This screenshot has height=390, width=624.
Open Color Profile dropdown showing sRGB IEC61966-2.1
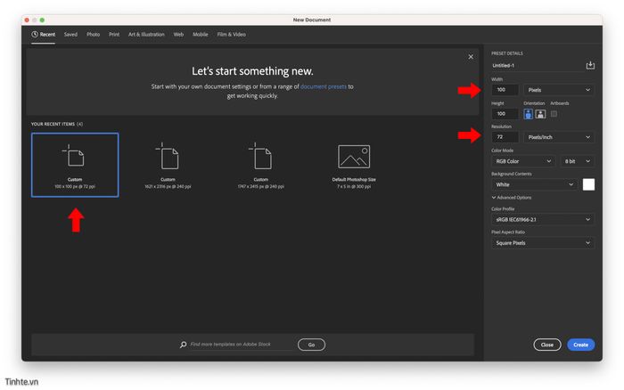pyautogui.click(x=543, y=219)
